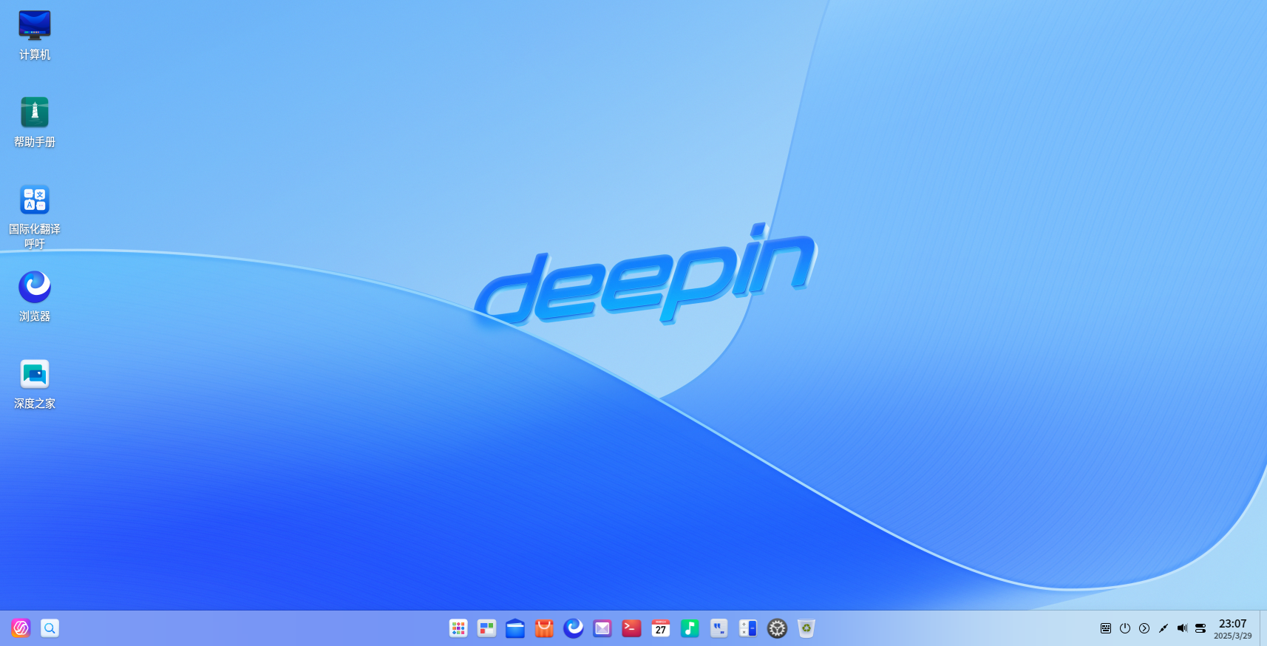Open the calculator from the dock
Viewport: 1267px width, 646px height.
pyautogui.click(x=748, y=628)
